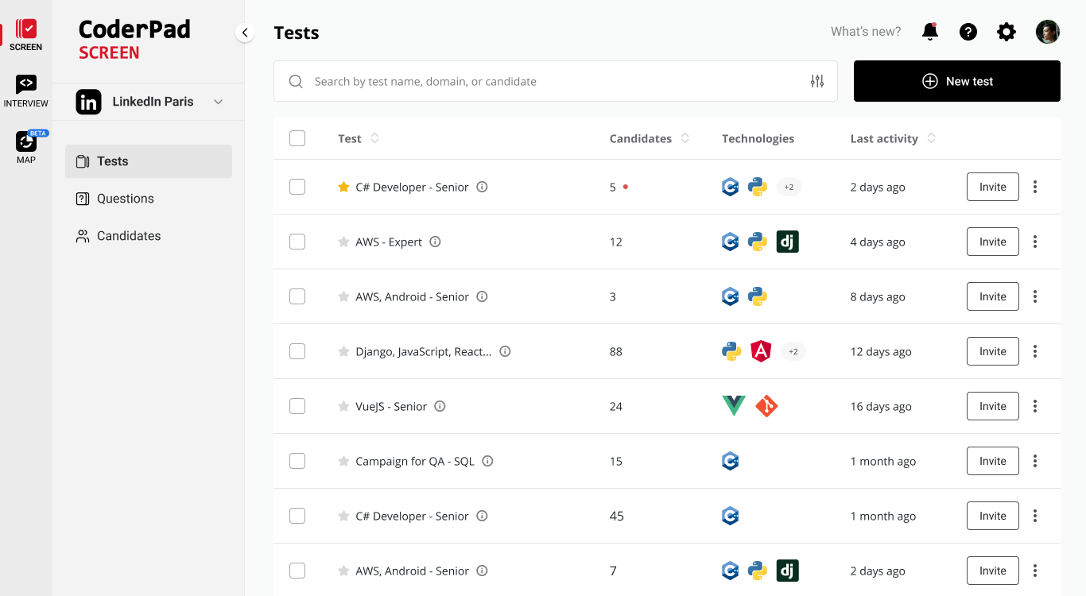Invite candidates to Django, JavaScript, React test
The width and height of the screenshot is (1086, 596).
pyautogui.click(x=992, y=351)
